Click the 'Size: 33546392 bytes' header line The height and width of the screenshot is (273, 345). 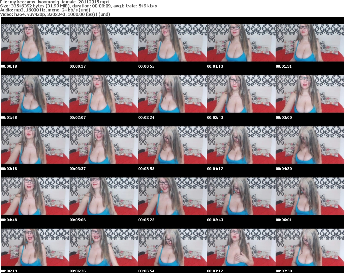coord(78,6)
